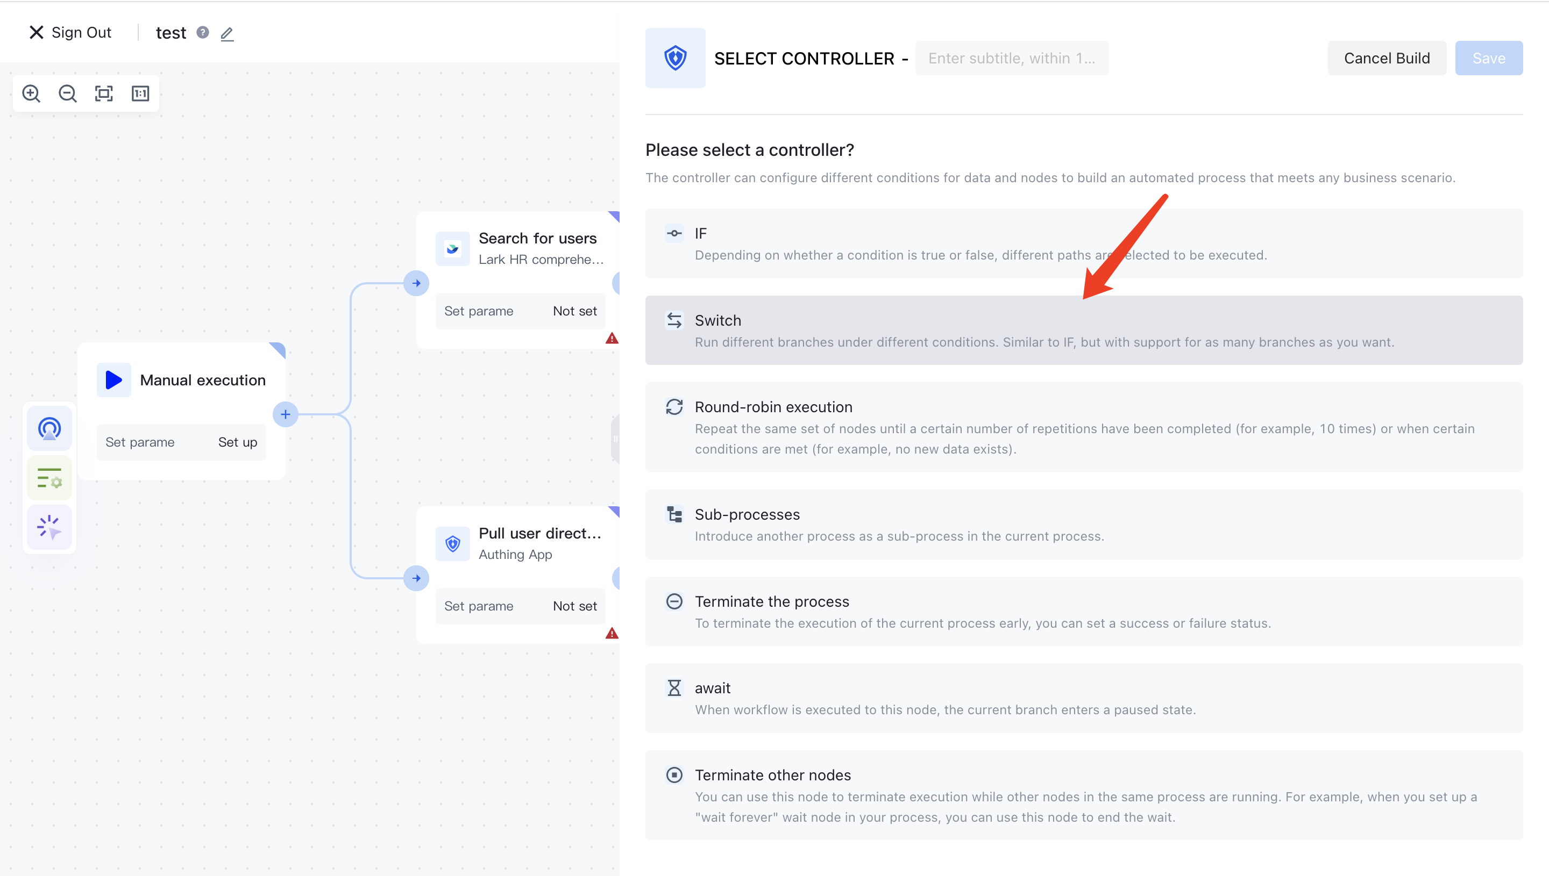Select the IF controller option
1549x876 pixels.
tap(1083, 243)
